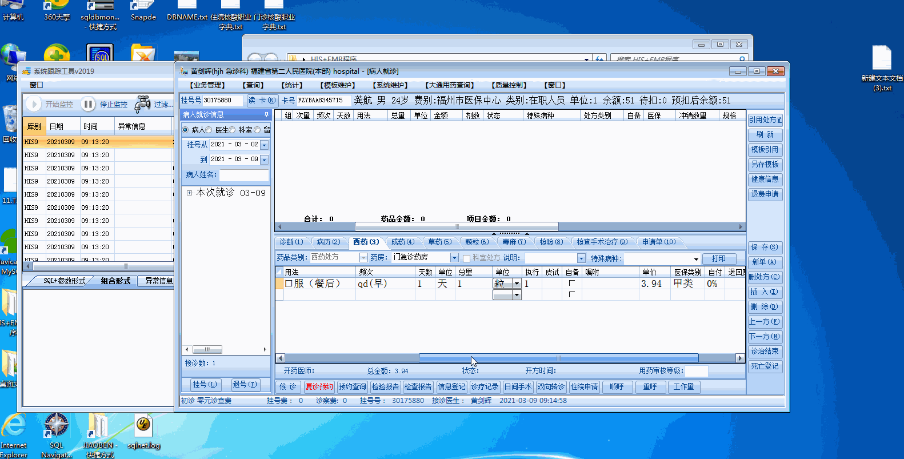Switch to the 成药(4) tab
904x459 pixels.
[402, 242]
